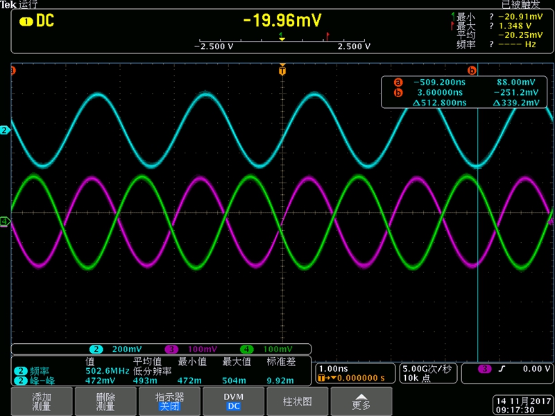Open the DVM DC mode selector
This screenshot has height=416, width=555.
pos(233,401)
